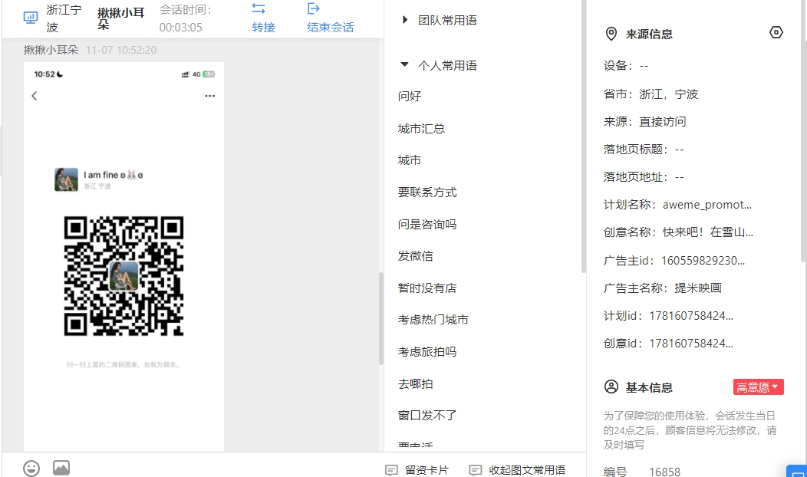Viewport: 807px width, 477px height.
Task: Click the image upload icon
Action: [61, 468]
